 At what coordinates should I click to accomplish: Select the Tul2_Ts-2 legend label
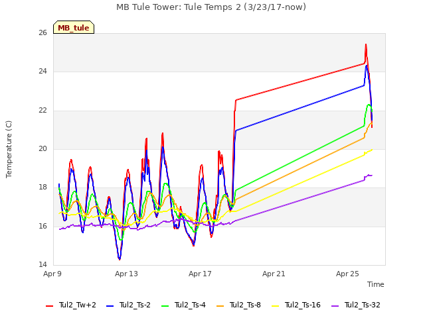click(x=135, y=305)
